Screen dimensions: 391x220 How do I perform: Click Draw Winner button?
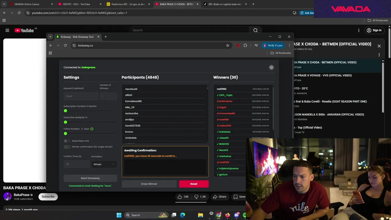(149, 184)
